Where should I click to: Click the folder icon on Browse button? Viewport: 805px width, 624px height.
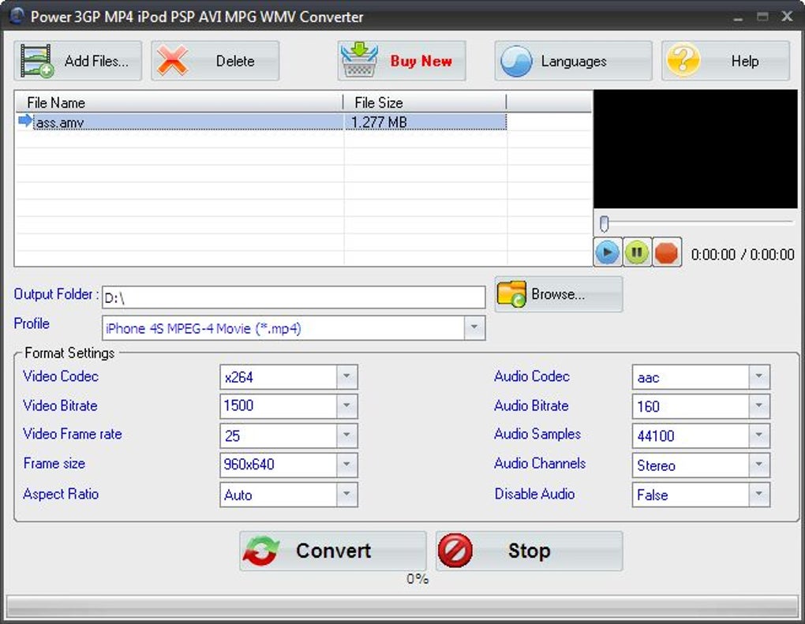tap(511, 294)
